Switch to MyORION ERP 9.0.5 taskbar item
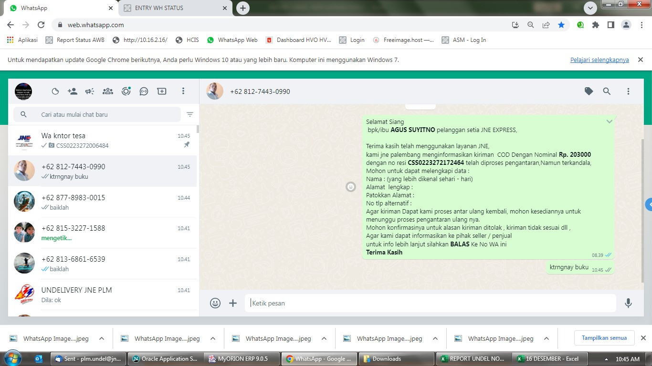The height and width of the screenshot is (366, 652). (242, 359)
